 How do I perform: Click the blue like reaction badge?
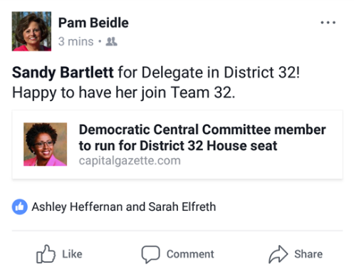click(x=20, y=207)
